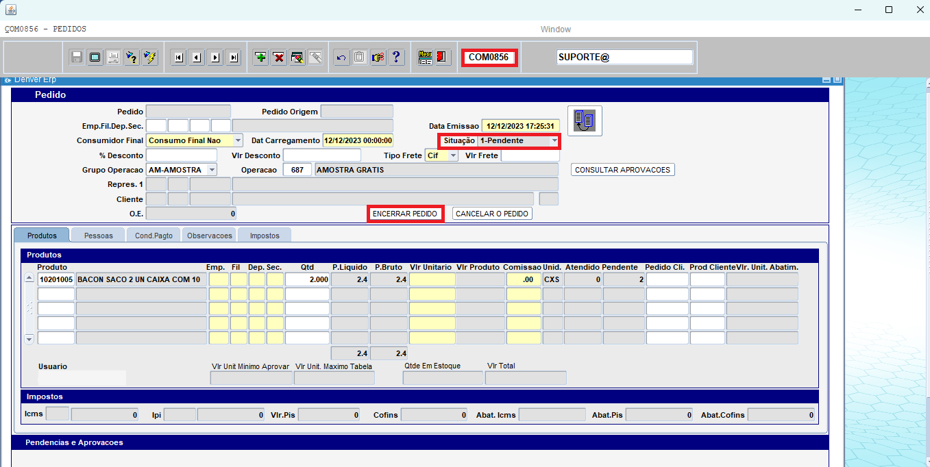930x467 pixels.
Task: Click the Vlr Unitario field in BACON row
Action: [432, 279]
